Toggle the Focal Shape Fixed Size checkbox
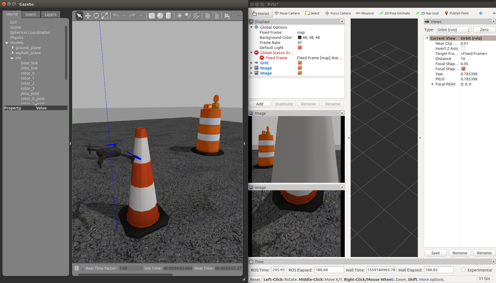Screen dimensions: 496x283 [x=463, y=69]
